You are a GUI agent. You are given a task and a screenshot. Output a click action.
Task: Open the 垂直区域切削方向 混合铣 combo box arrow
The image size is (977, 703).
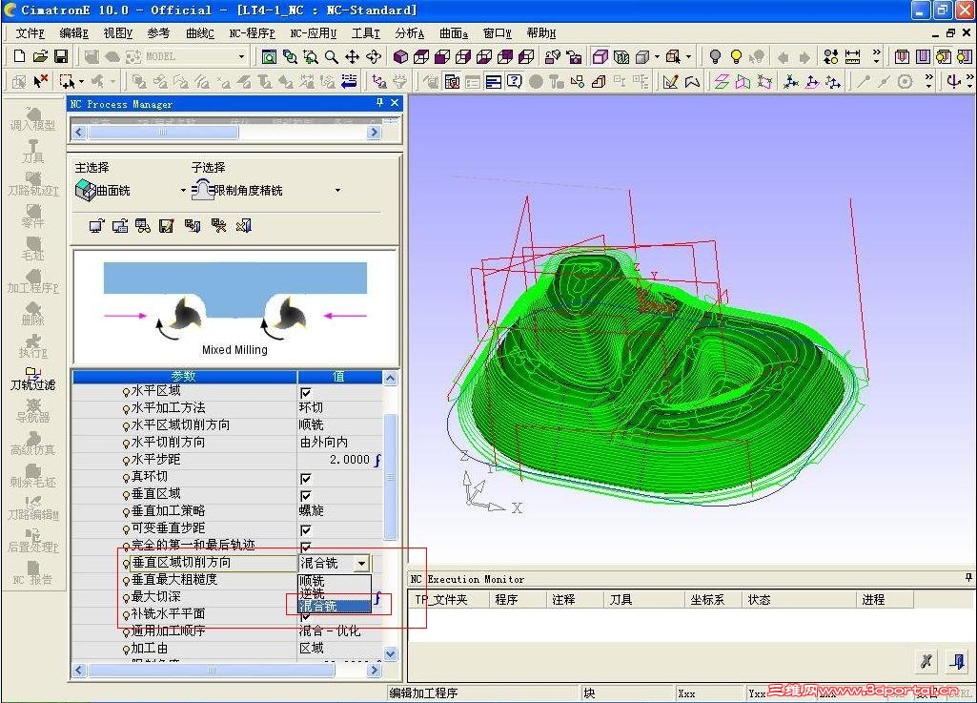tap(362, 564)
